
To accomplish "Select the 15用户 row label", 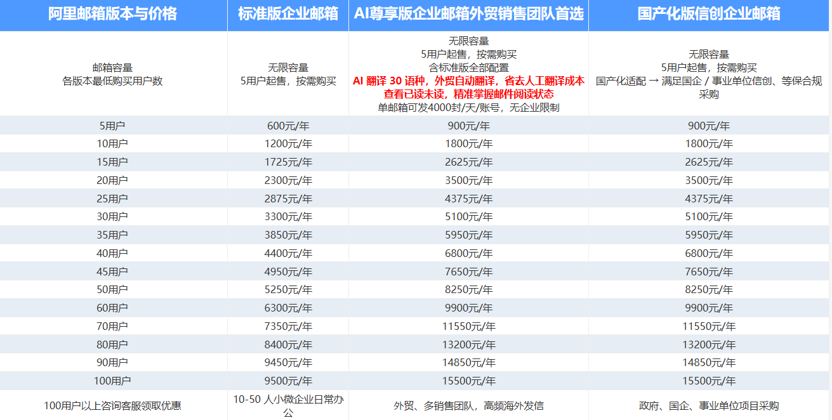I will click(x=113, y=162).
